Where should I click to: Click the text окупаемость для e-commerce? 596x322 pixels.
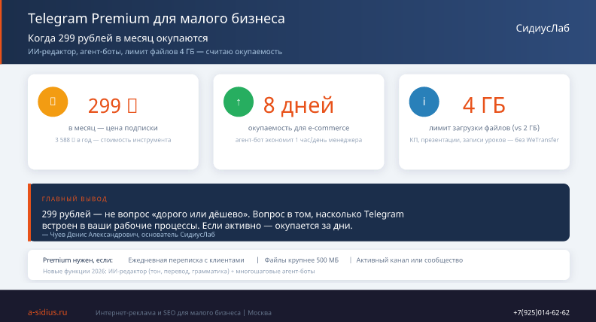(x=299, y=128)
